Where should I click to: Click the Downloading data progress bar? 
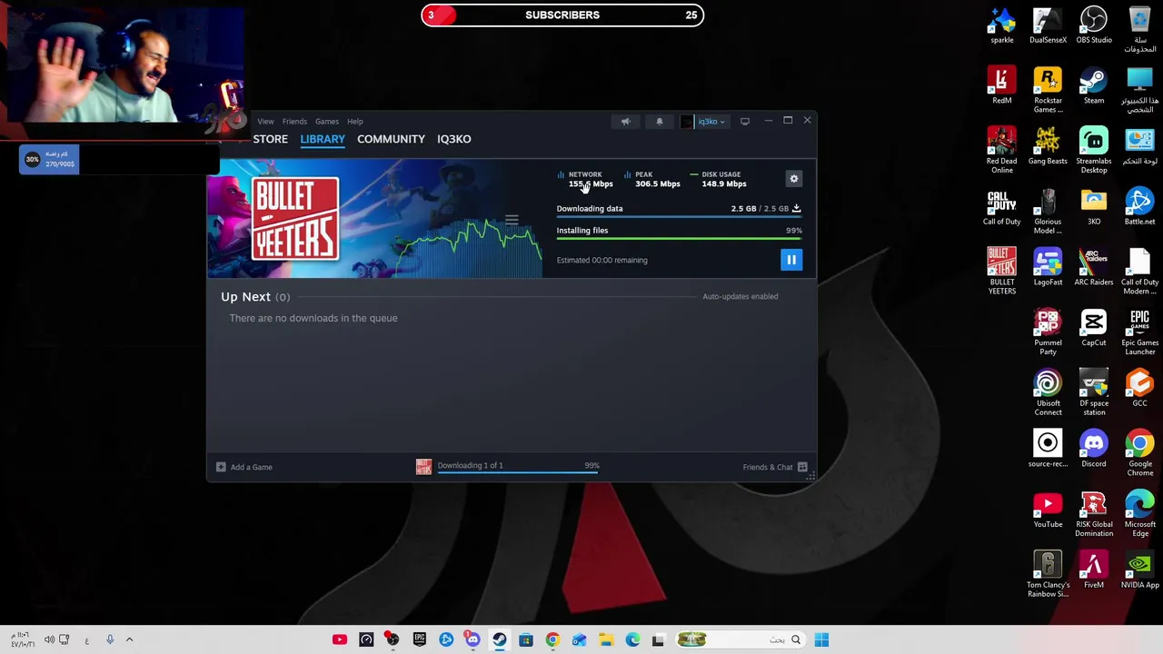(680, 218)
